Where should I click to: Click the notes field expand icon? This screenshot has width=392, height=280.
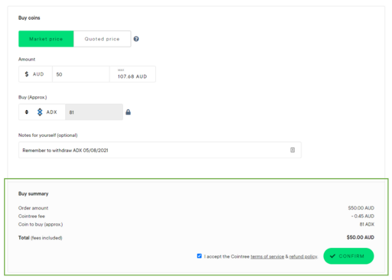(292, 150)
